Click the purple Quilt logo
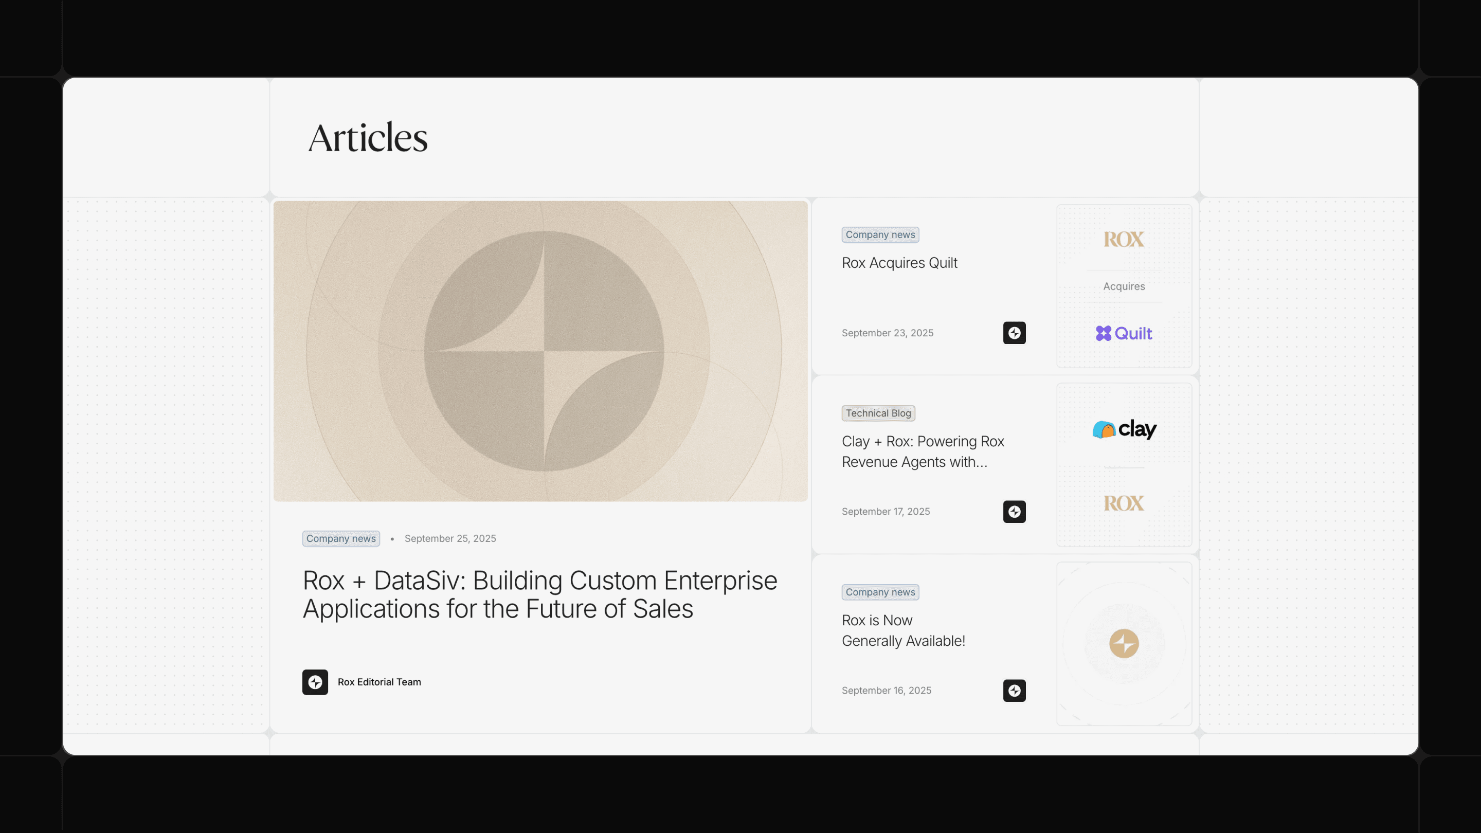Image resolution: width=1481 pixels, height=833 pixels. [x=1124, y=333]
